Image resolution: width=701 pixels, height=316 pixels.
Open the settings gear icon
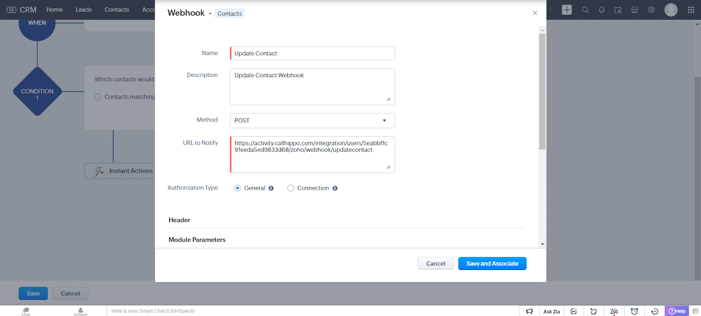click(x=651, y=10)
